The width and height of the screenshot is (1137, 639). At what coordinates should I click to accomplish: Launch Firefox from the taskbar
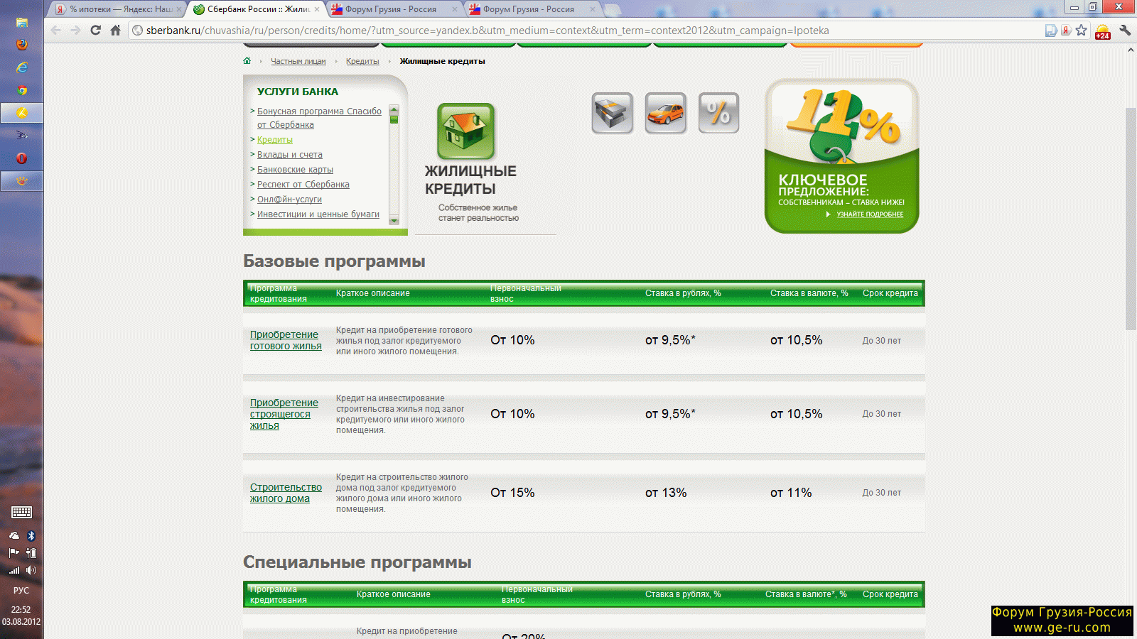pos(22,45)
